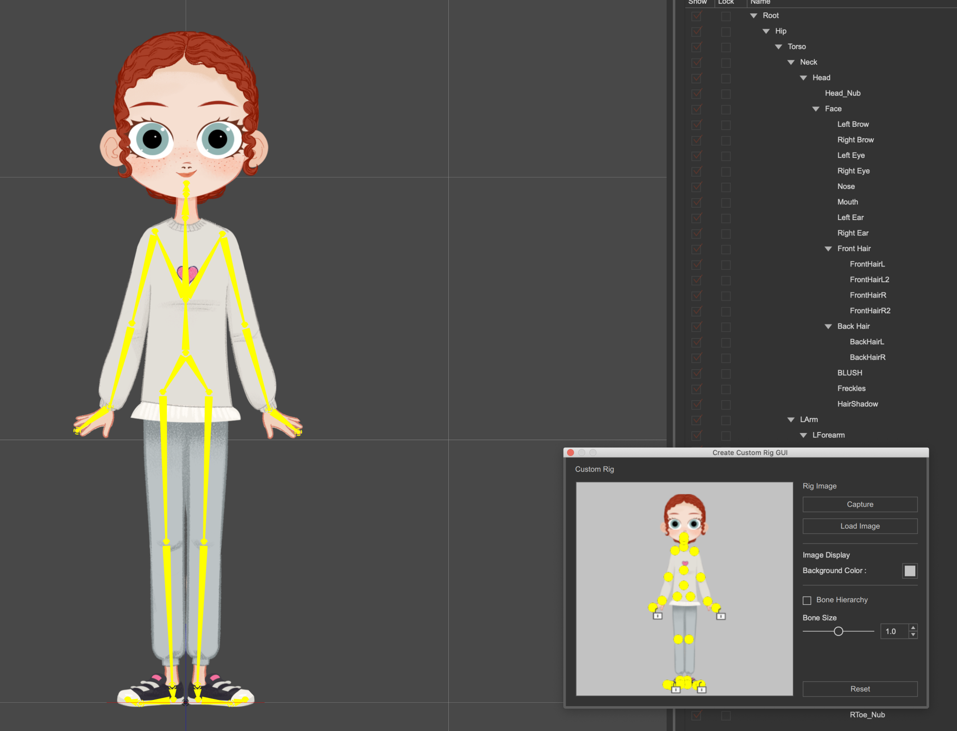Screen dimensions: 957x731
Task: Collapse the LArm tree node
Action: (x=791, y=420)
